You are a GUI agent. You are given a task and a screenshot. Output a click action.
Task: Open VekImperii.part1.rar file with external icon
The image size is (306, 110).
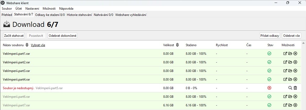pos(285,54)
